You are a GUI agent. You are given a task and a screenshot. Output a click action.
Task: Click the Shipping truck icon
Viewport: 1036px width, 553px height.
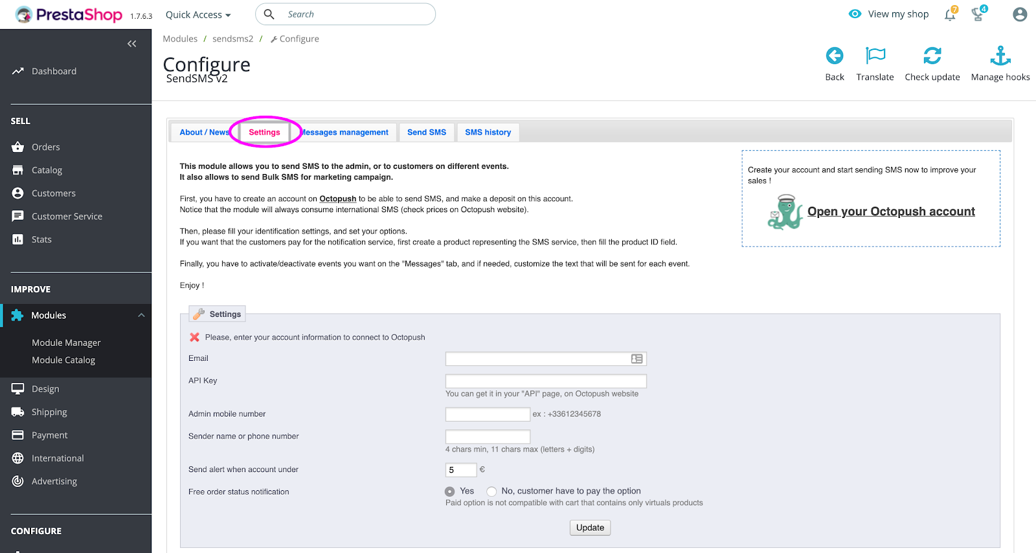pos(17,412)
